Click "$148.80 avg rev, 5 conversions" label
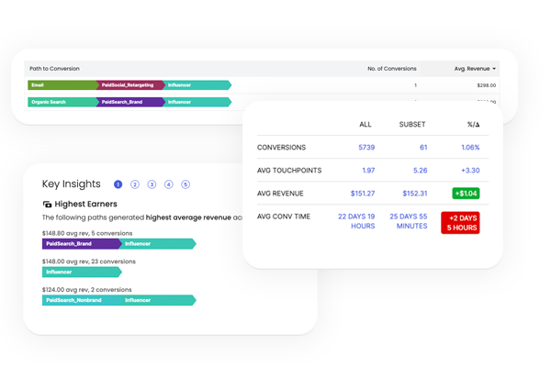This screenshot has height=367, width=551. [87, 233]
